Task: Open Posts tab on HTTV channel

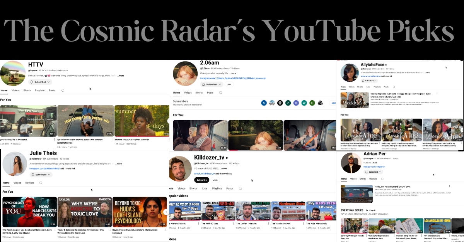Action: tap(52, 91)
